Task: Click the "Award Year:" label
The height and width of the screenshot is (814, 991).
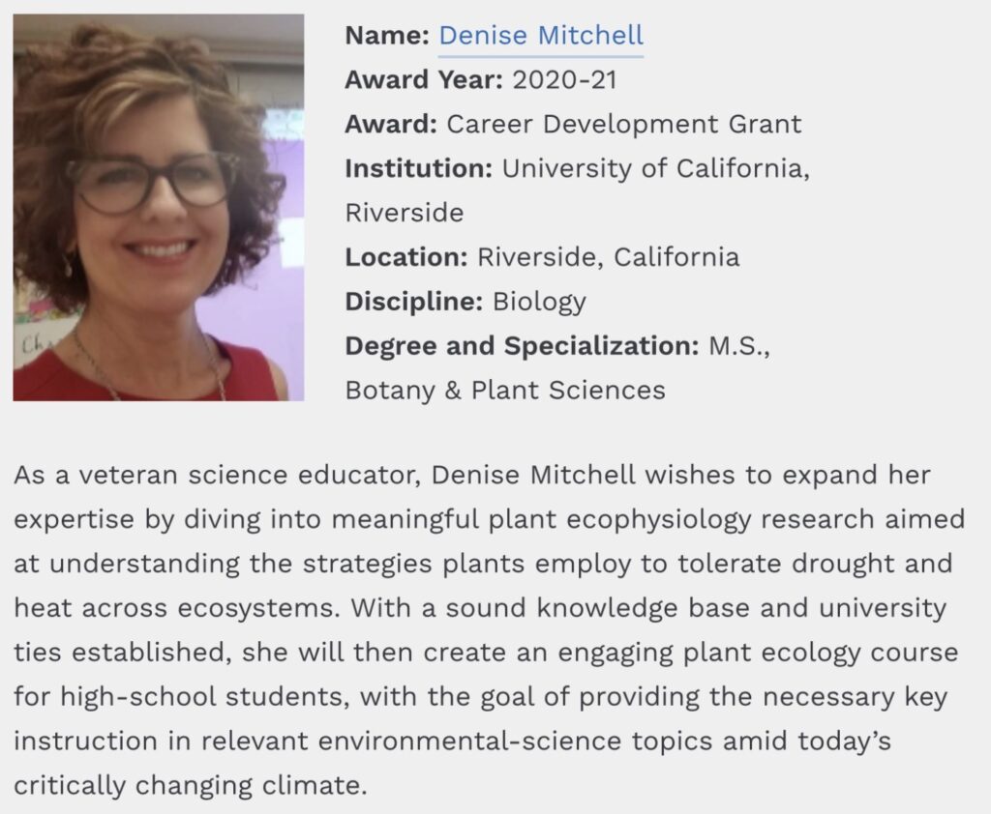Action: [423, 80]
